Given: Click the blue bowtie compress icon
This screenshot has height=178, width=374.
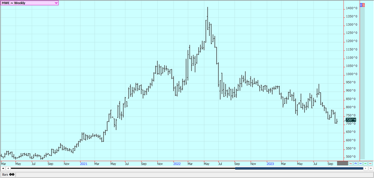Looking at the screenshot, I should pos(360,164).
